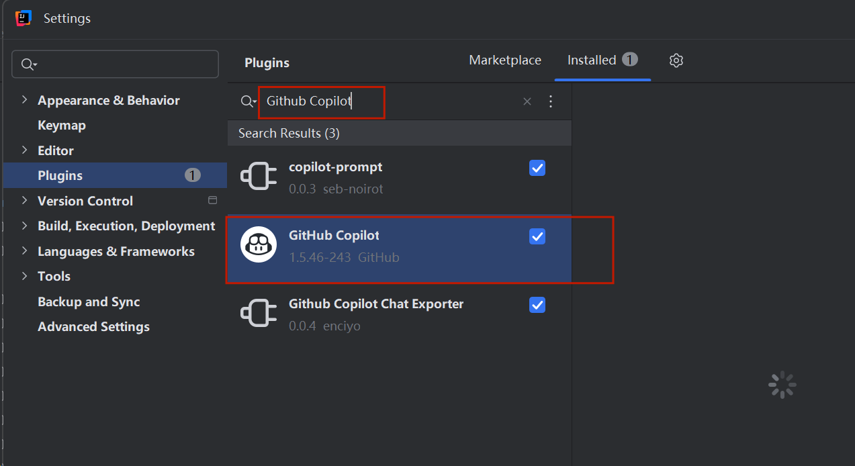Open Advanced Settings in the sidebar
The image size is (855, 466).
[93, 327]
